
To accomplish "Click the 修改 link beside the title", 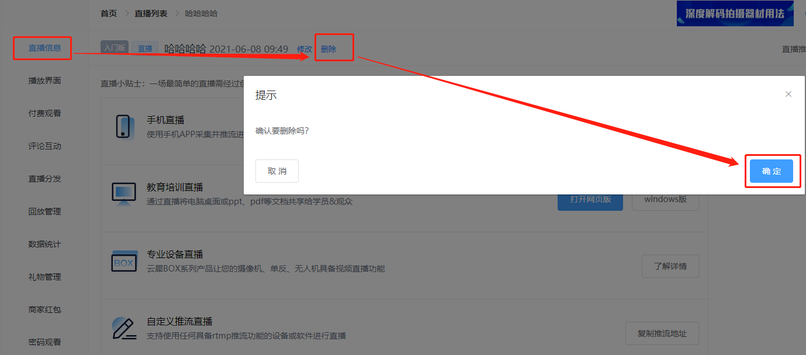I will (x=305, y=49).
